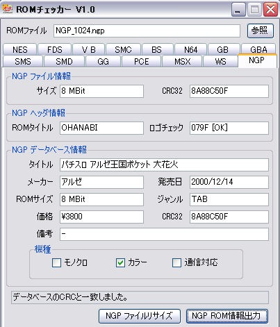Switch to the FDS tab
280x327 pixels.
pyautogui.click(x=55, y=49)
